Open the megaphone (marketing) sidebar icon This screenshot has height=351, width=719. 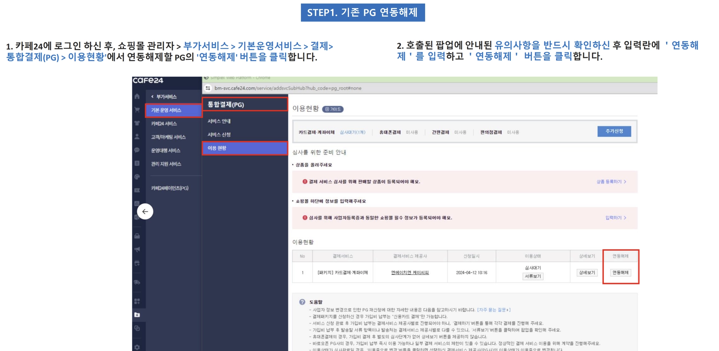[137, 249]
